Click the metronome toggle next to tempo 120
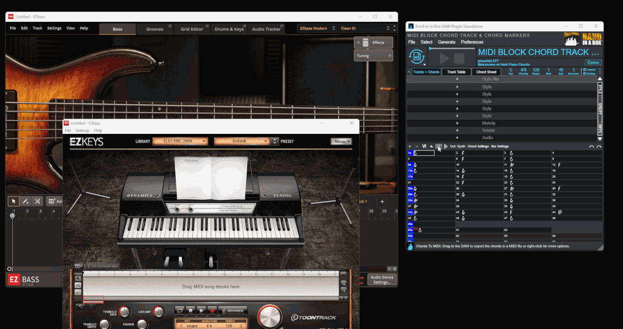Screen dimensions: 623x329 click(242, 326)
